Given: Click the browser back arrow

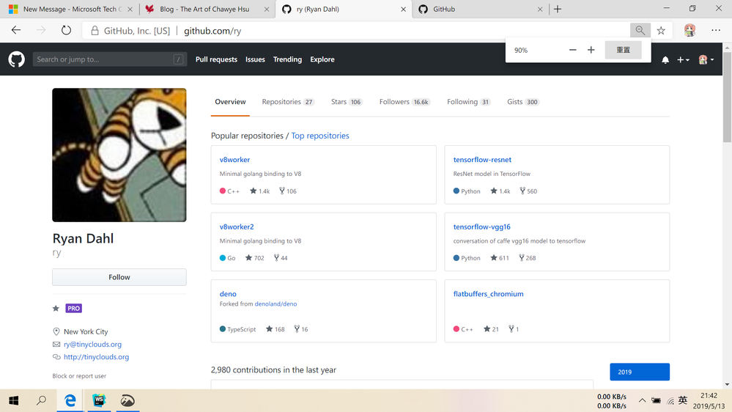Looking at the screenshot, I should coord(16,30).
